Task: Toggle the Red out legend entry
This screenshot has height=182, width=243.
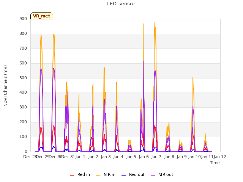Action: [x=133, y=174]
